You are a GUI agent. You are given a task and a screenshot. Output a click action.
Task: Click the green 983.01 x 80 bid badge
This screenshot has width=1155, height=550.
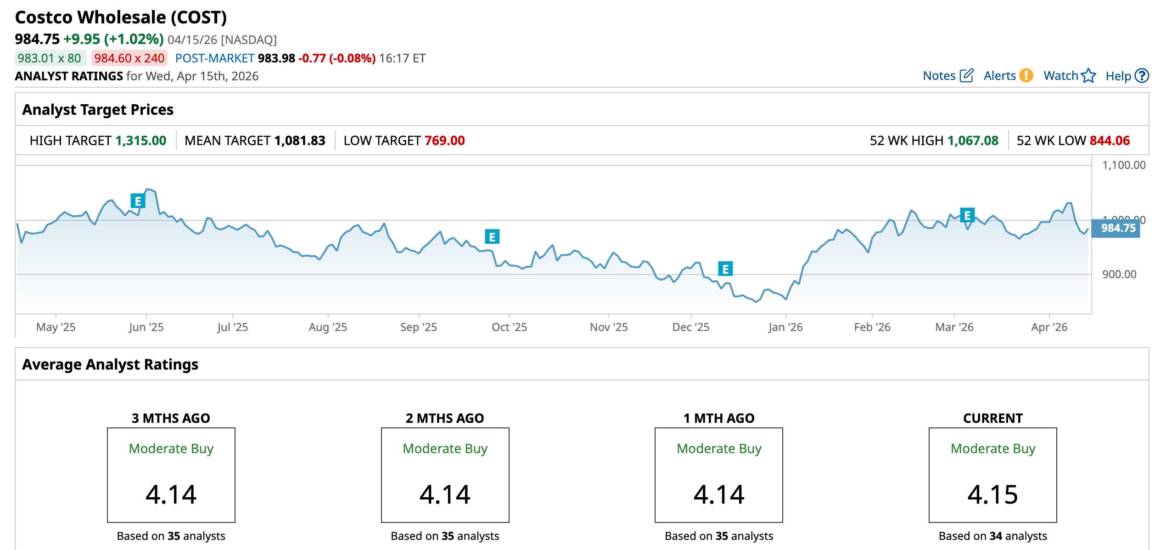pyautogui.click(x=50, y=58)
